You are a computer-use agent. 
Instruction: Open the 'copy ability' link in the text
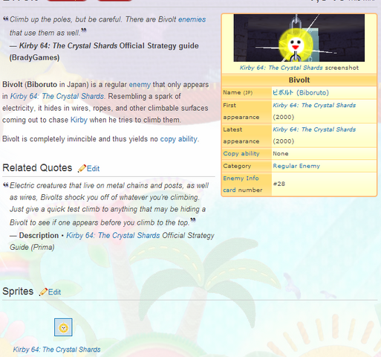(x=179, y=139)
